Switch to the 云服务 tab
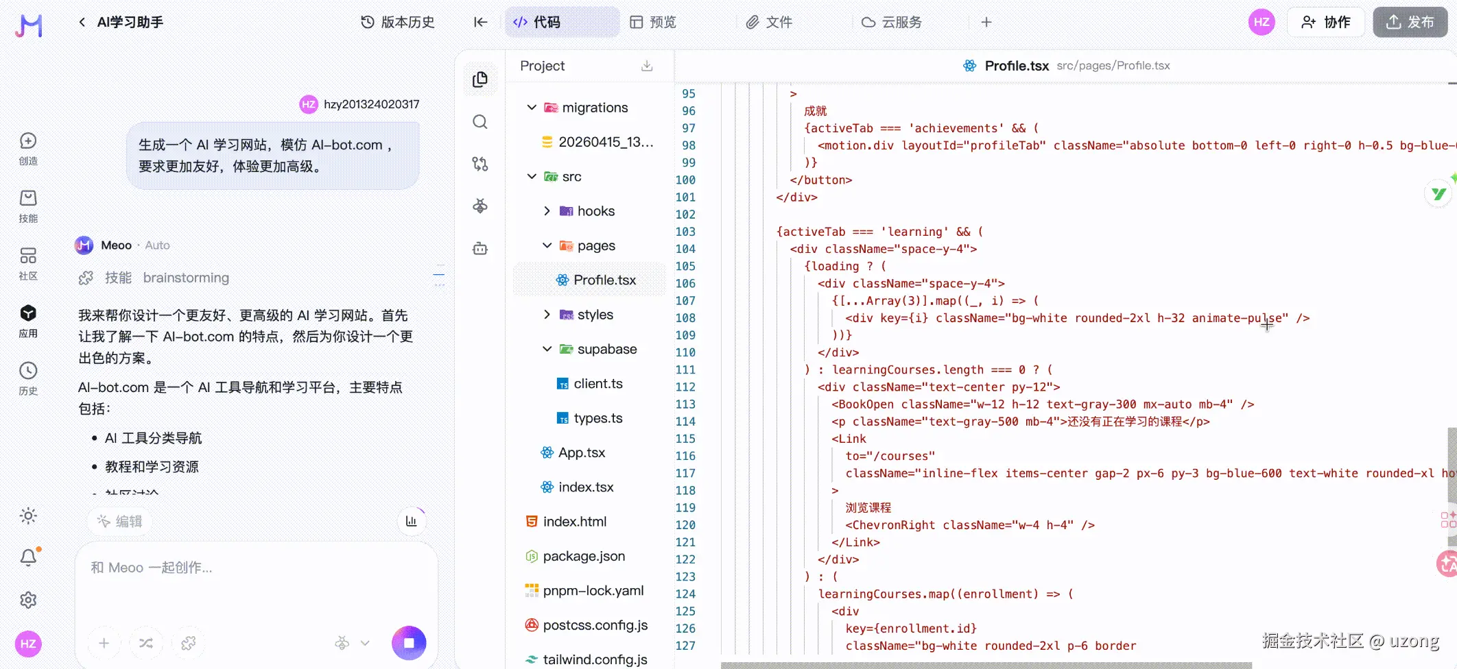Screen dimensions: 1457x669 tap(892, 22)
